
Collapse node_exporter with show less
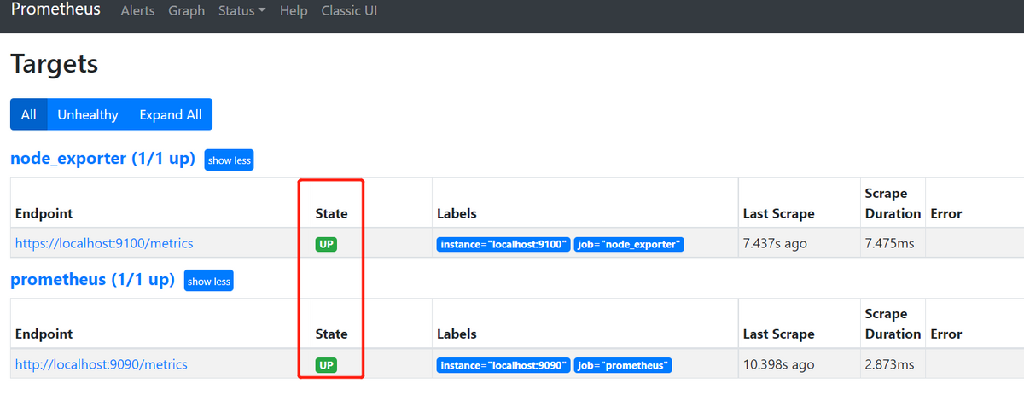229,160
